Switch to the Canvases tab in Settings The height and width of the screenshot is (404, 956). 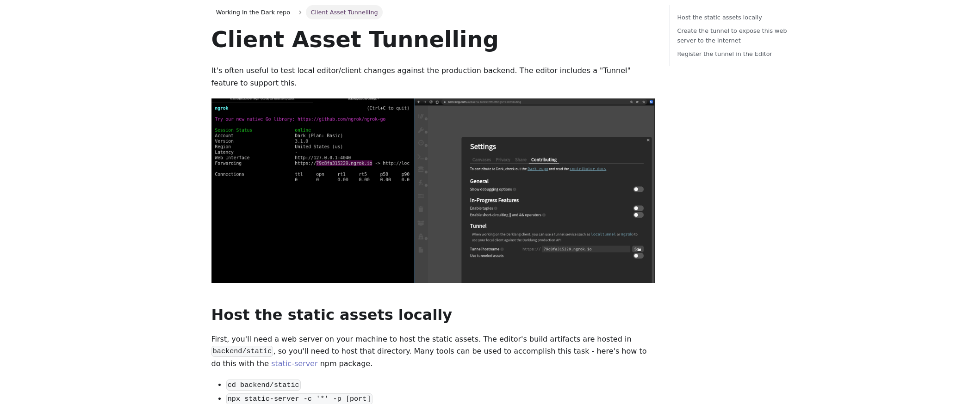click(x=482, y=160)
